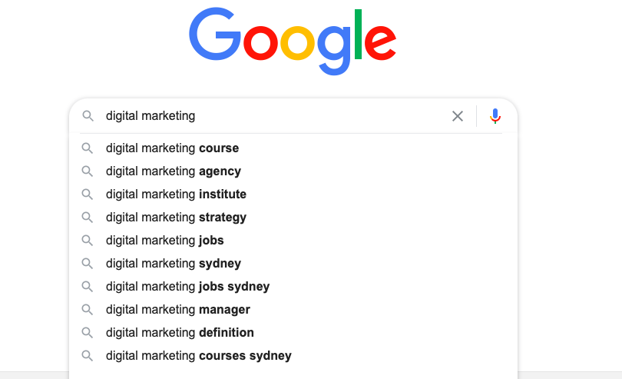622x379 pixels.
Task: Click magnifier icon beside 'digital marketing agency'
Action: pos(88,171)
